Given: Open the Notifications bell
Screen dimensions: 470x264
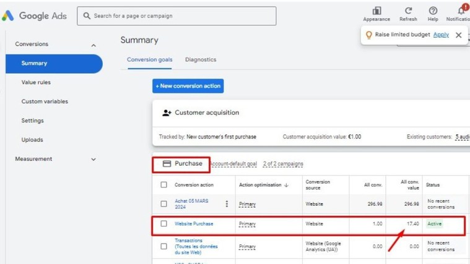Looking at the screenshot, I should pos(461,11).
